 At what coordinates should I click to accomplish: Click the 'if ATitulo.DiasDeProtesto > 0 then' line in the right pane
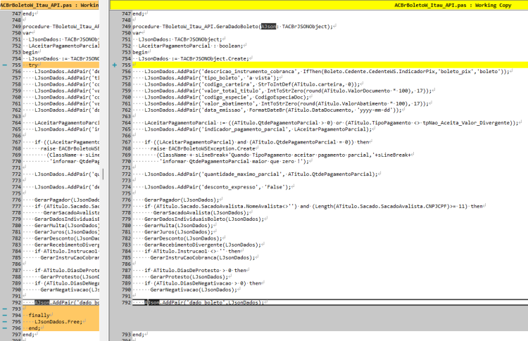pos(195,270)
